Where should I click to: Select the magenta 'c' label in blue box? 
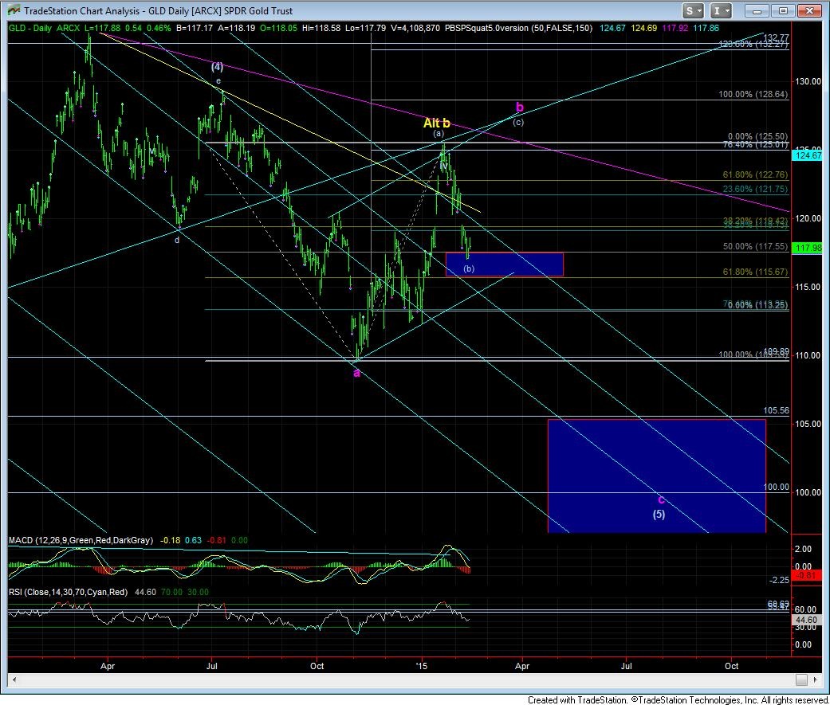click(661, 499)
